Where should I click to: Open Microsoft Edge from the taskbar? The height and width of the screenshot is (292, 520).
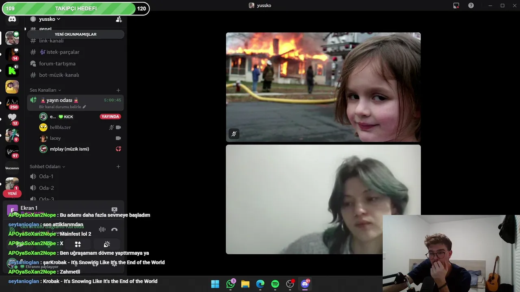pos(260,284)
